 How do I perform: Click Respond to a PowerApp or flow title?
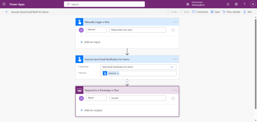point(102,90)
